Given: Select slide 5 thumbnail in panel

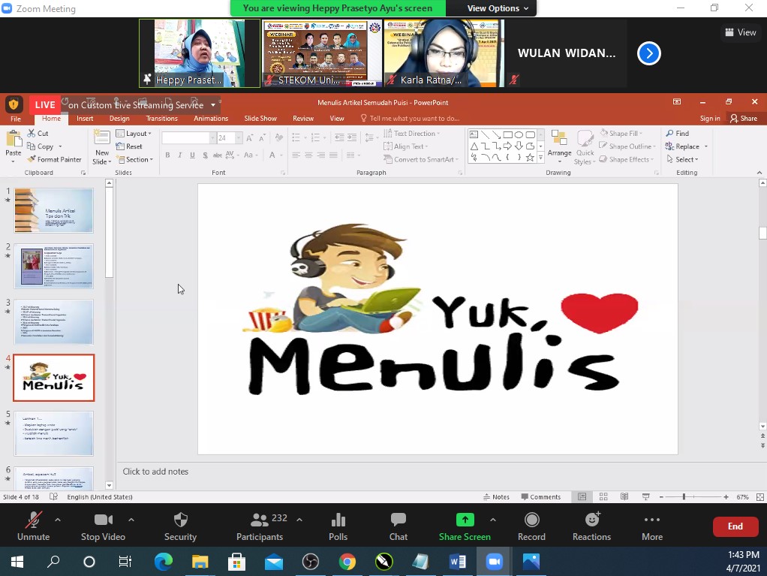Looking at the screenshot, I should (x=54, y=433).
